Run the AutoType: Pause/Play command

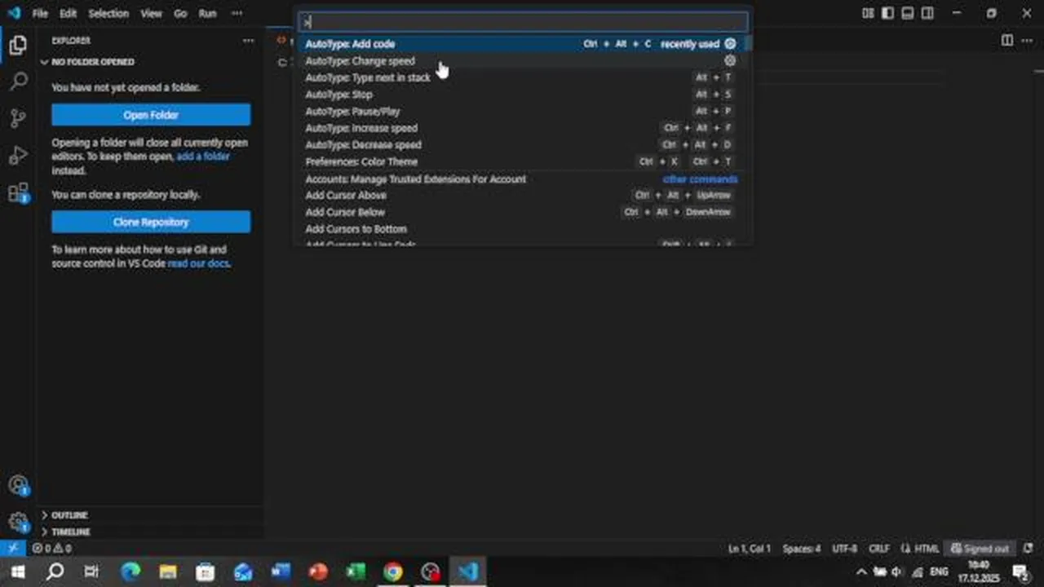[x=522, y=111]
